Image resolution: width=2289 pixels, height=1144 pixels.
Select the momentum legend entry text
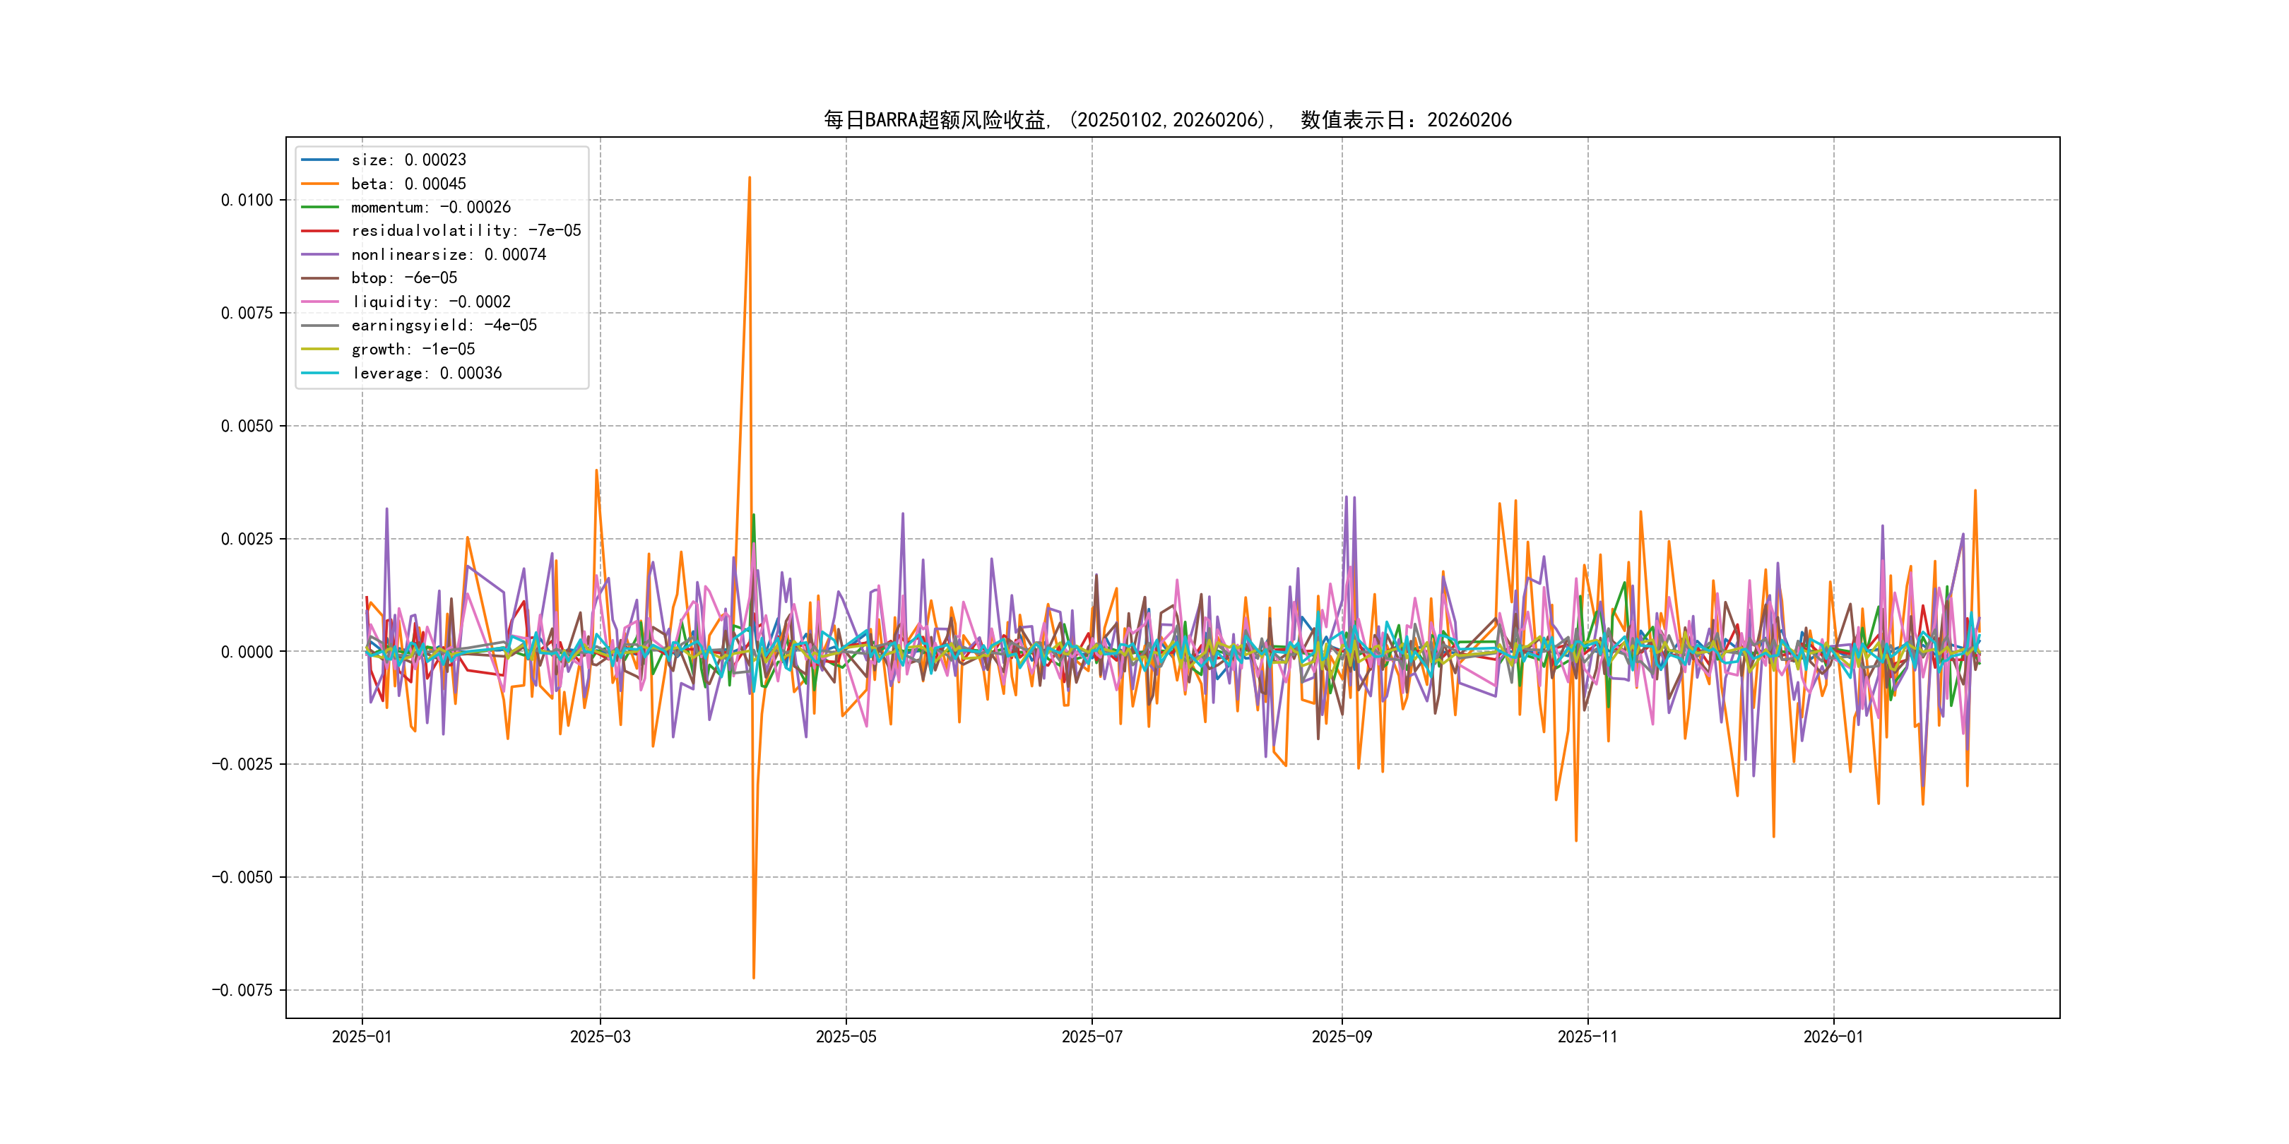coord(430,208)
